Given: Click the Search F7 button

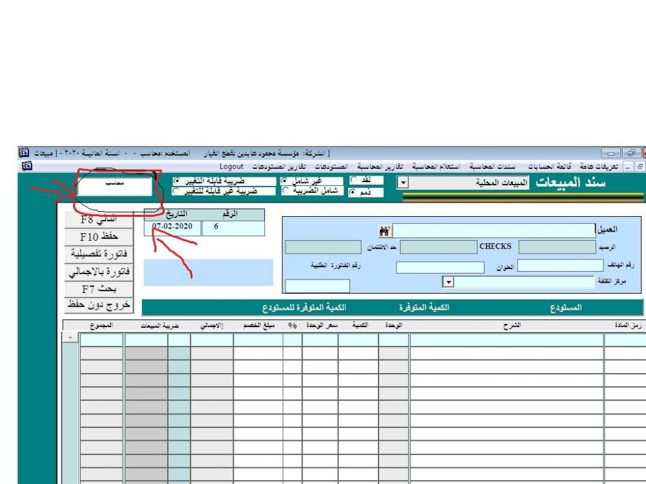Looking at the screenshot, I should [99, 288].
